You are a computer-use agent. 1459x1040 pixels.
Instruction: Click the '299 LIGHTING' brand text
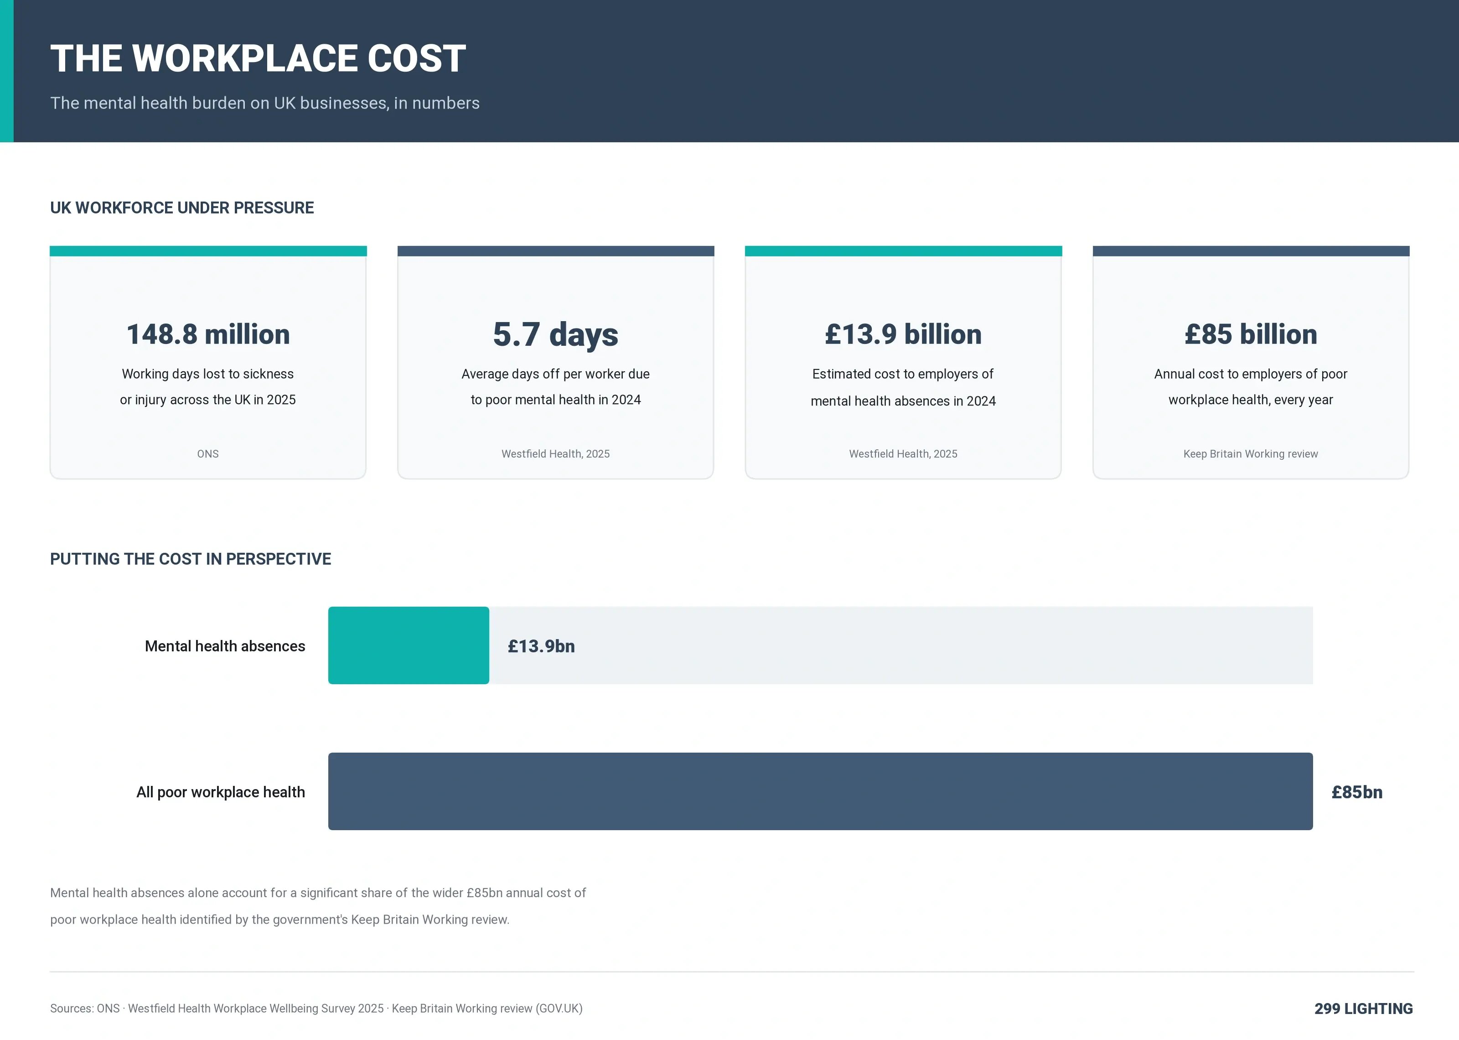click(x=1364, y=1009)
